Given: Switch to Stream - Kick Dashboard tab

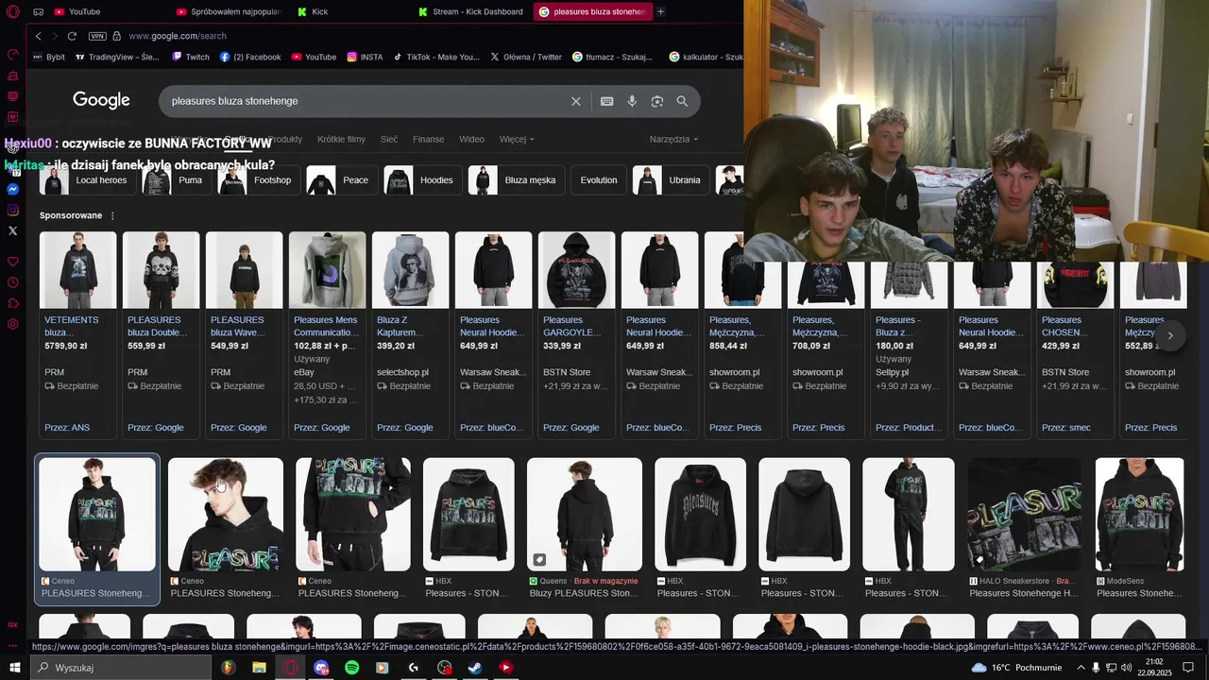Looking at the screenshot, I should point(469,11).
